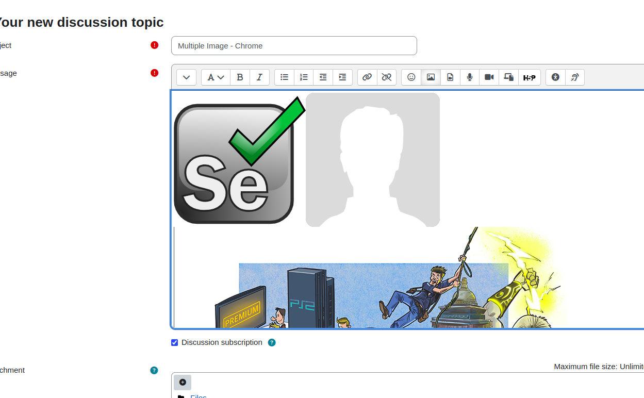This screenshot has width=644, height=398.
Task: Select the grey silhouette avatar image
Action: pyautogui.click(x=373, y=160)
